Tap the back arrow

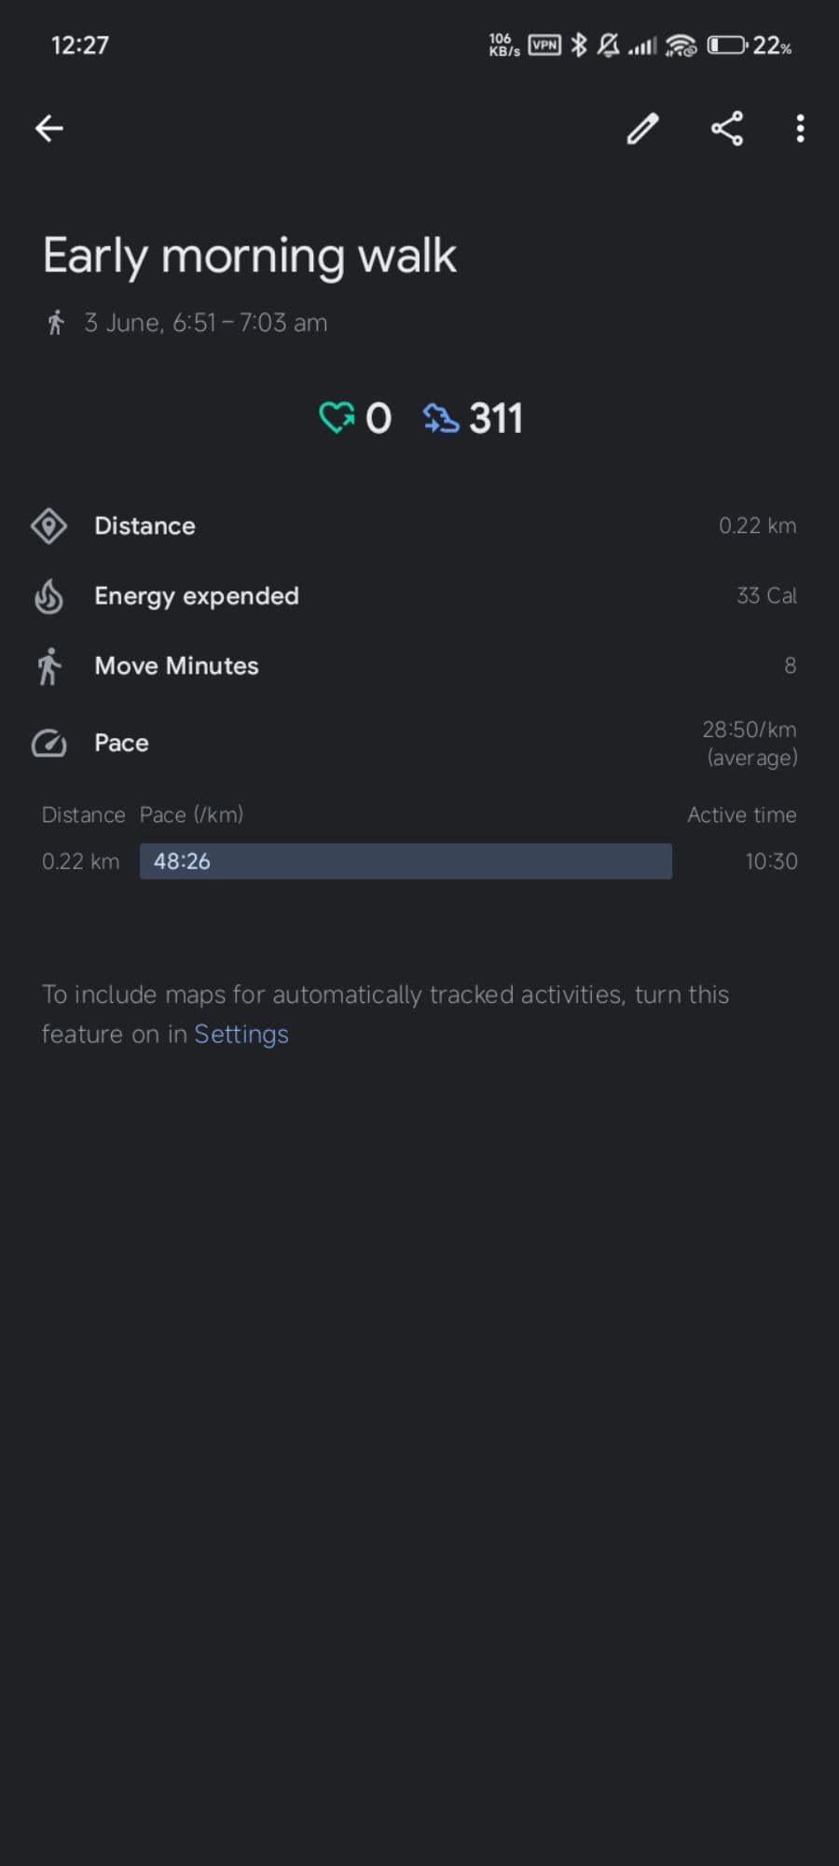49,129
